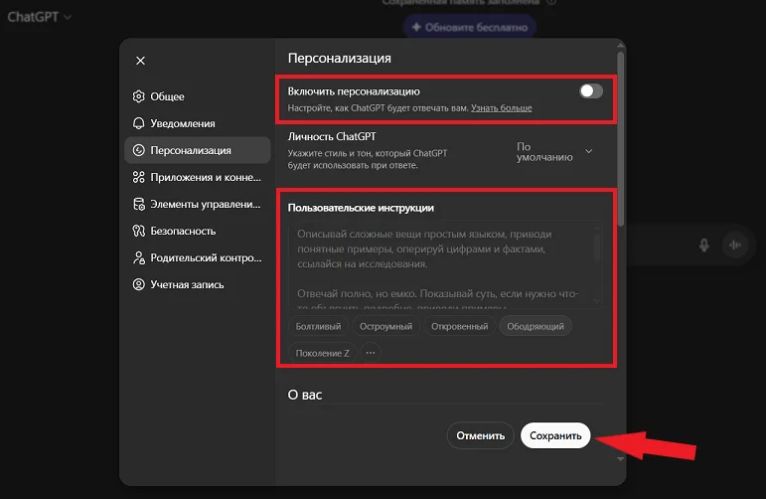Click the data controls icon beside Элементы управлени...
Image resolution: width=766 pixels, height=499 pixels.
[x=139, y=204]
